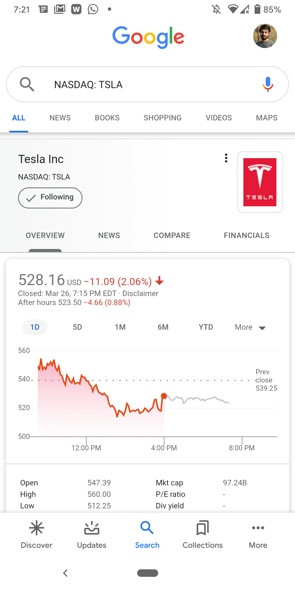The width and height of the screenshot is (295, 591).
Task: Switch to the Financials tab
Action: pos(246,235)
